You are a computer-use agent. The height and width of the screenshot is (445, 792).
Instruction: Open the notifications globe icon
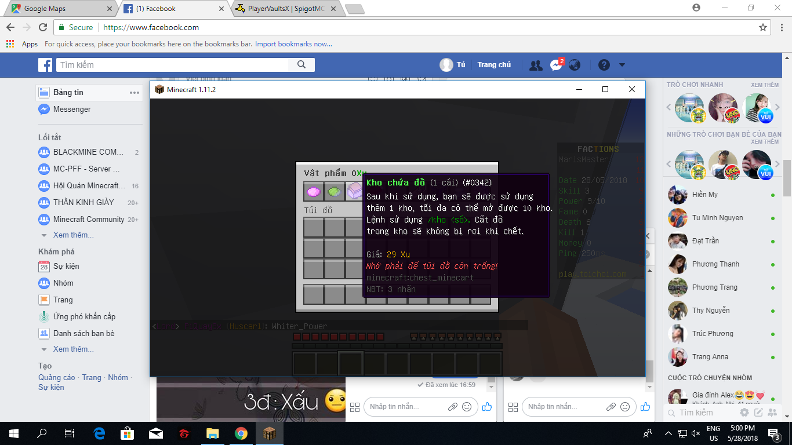coord(574,64)
